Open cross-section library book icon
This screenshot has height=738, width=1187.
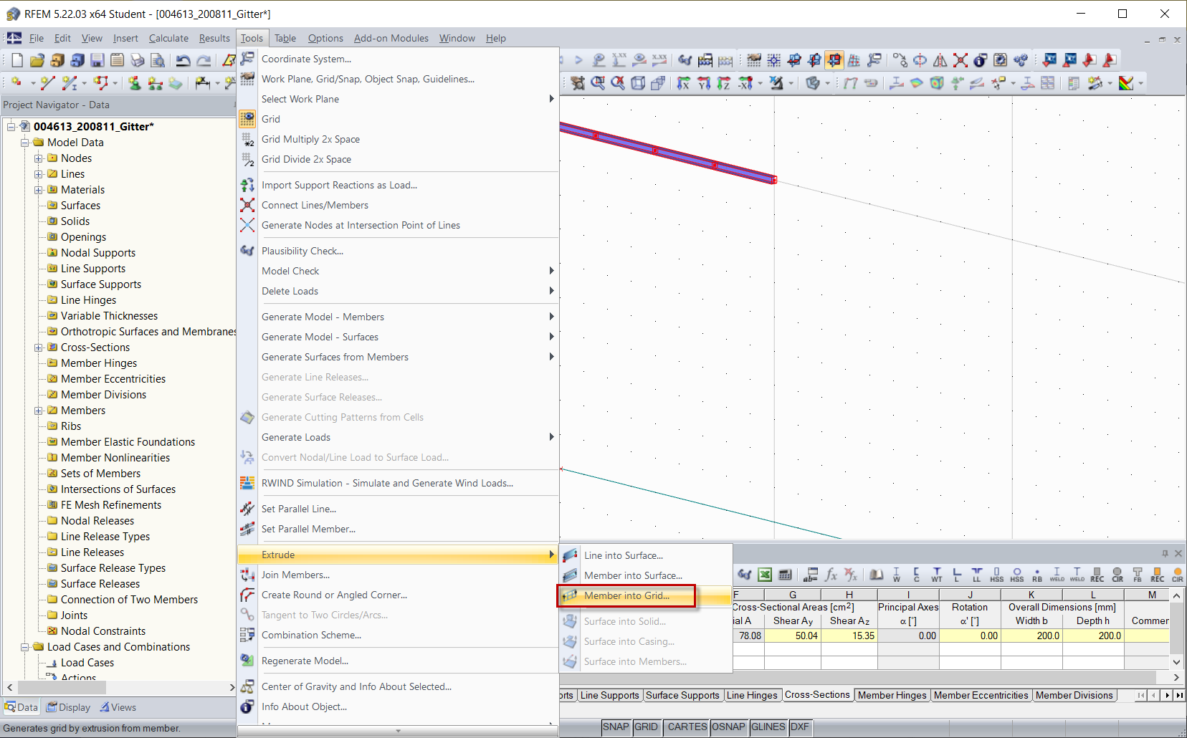876,575
